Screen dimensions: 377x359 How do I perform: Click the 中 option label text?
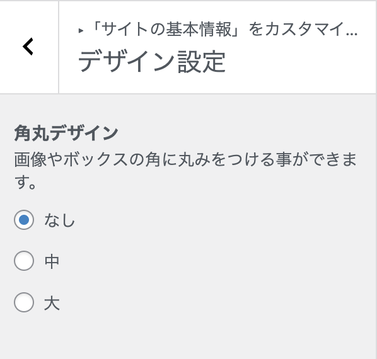point(52,261)
